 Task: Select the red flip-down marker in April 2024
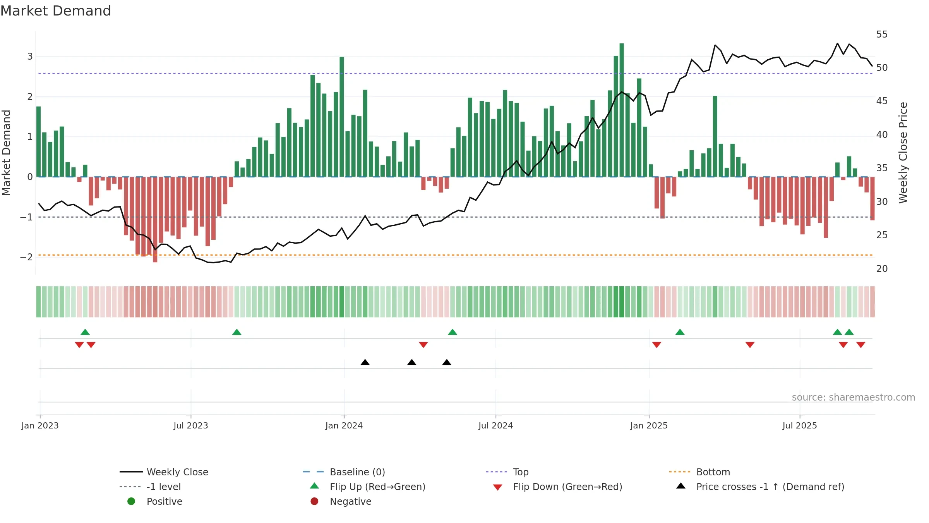coord(423,345)
